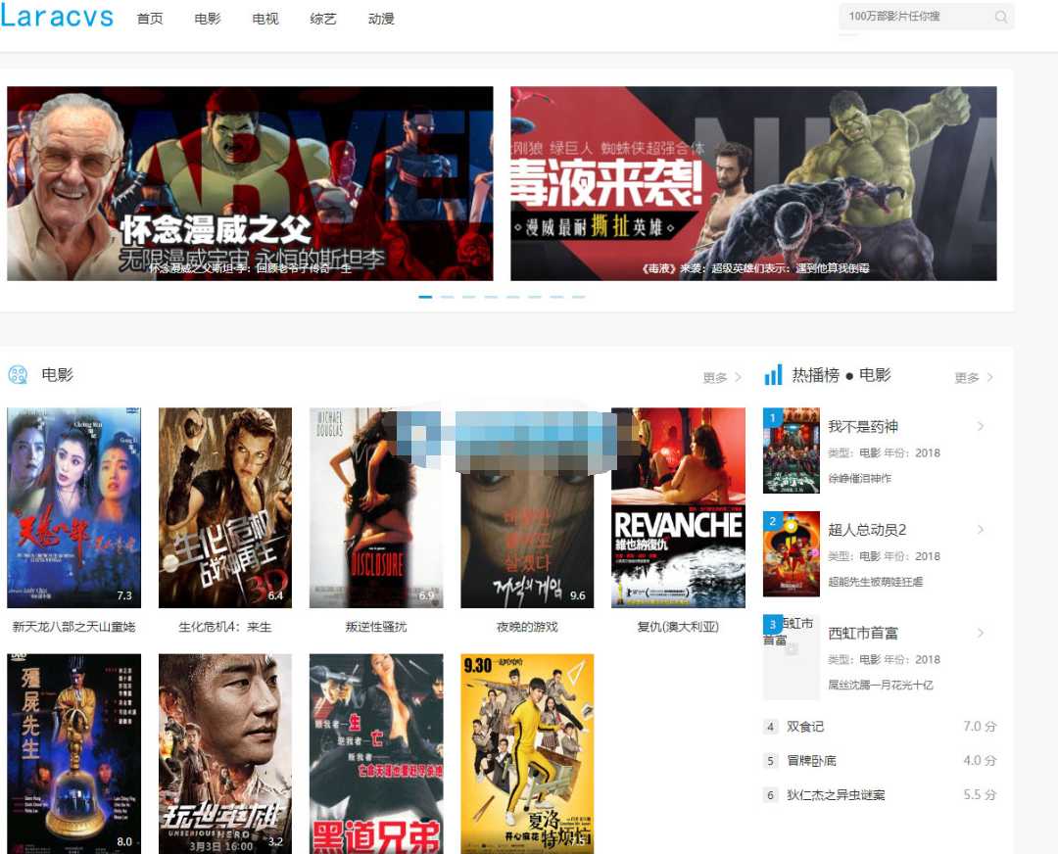1058x854 pixels.
Task: Click 更多 in the 电影 section header
Action: pyautogui.click(x=715, y=378)
